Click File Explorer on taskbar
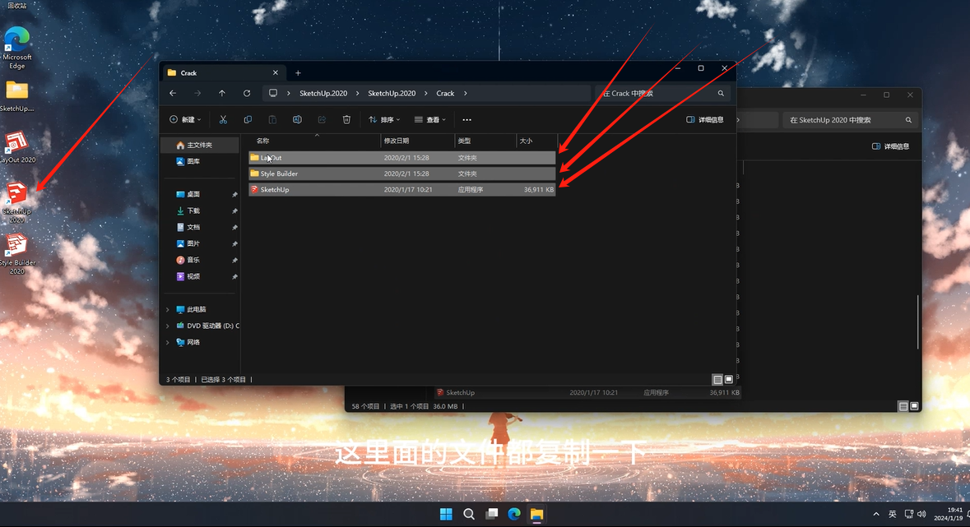 [536, 514]
